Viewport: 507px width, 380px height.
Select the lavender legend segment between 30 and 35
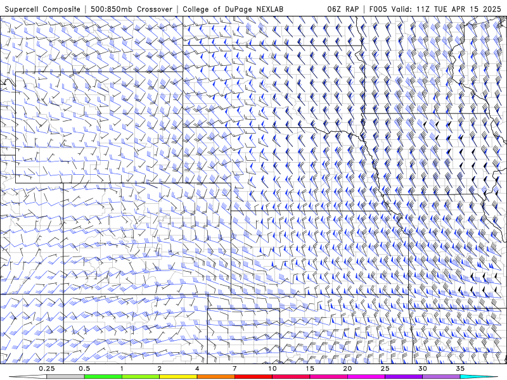point(441,377)
